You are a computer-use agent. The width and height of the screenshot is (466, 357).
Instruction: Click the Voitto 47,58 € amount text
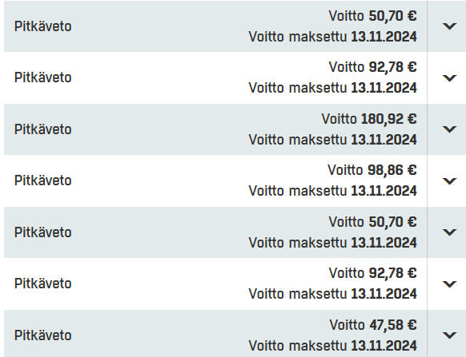pyautogui.click(x=373, y=325)
